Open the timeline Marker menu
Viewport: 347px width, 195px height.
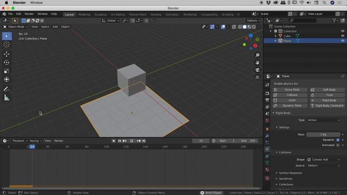coord(59,141)
